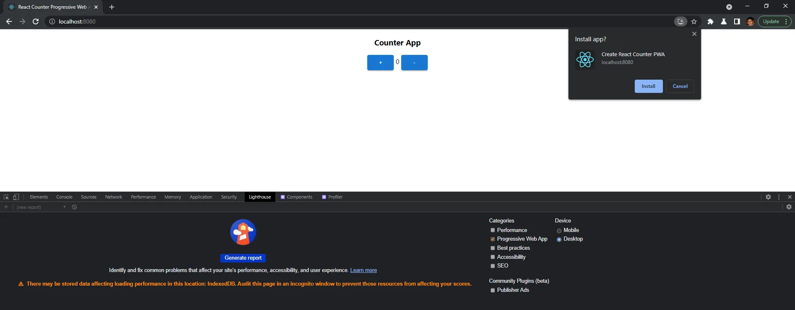Open the Network tab in DevTools

coord(113,197)
